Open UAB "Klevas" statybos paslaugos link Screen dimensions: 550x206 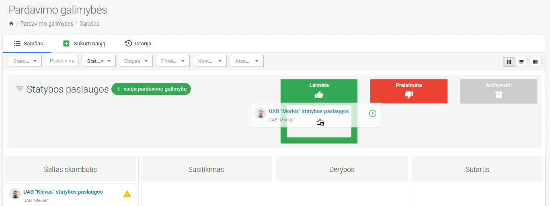pyautogui.click(x=63, y=192)
